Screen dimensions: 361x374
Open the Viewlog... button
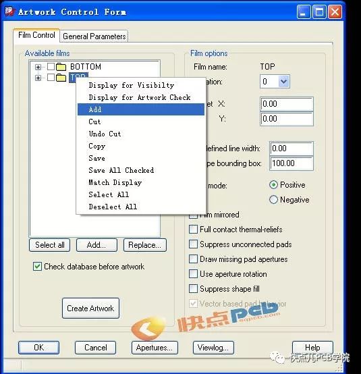213,348
